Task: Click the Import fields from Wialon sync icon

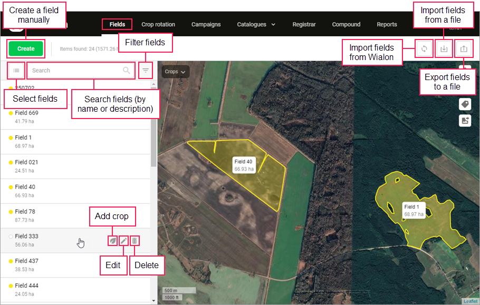Action: point(424,48)
